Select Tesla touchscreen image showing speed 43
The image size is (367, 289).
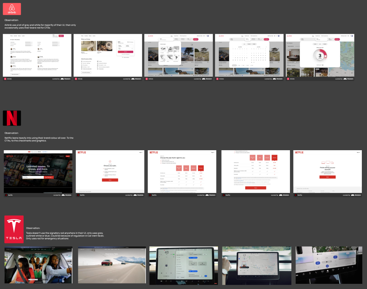click(x=184, y=266)
